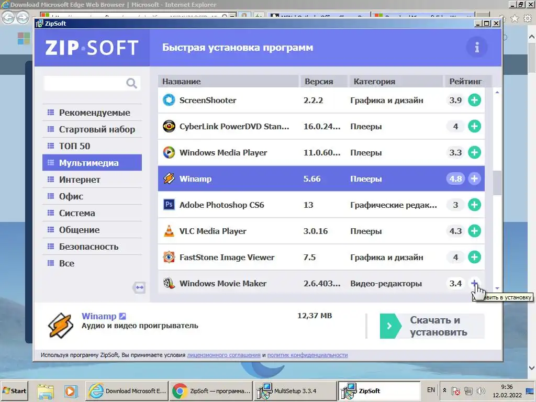
Task: Switch to Download Microsoft Edge taskbar item
Action: (127, 390)
